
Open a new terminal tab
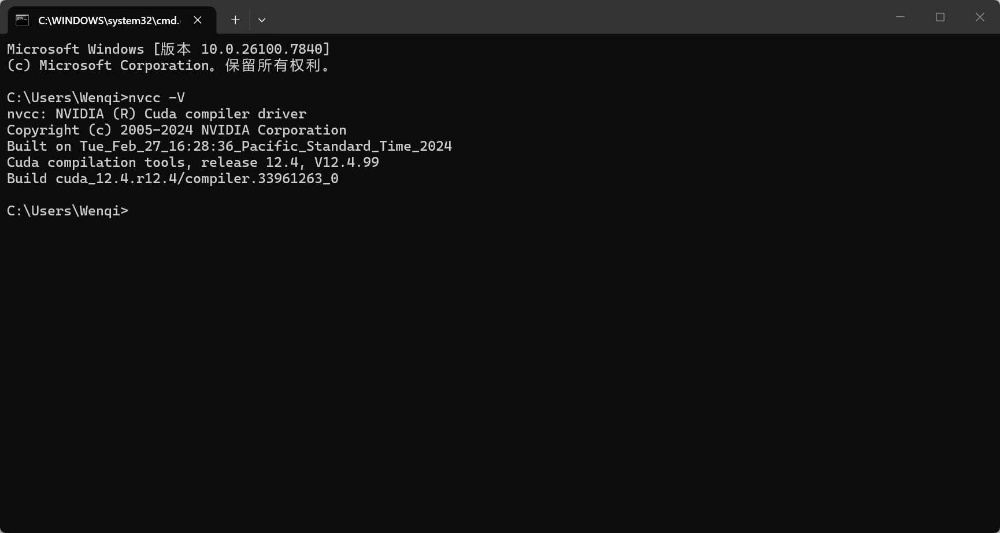[x=235, y=20]
